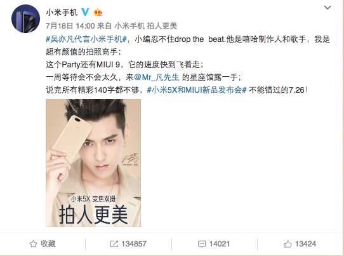Open the 小米手机 username link
The width and height of the screenshot is (344, 256).
(x=62, y=12)
